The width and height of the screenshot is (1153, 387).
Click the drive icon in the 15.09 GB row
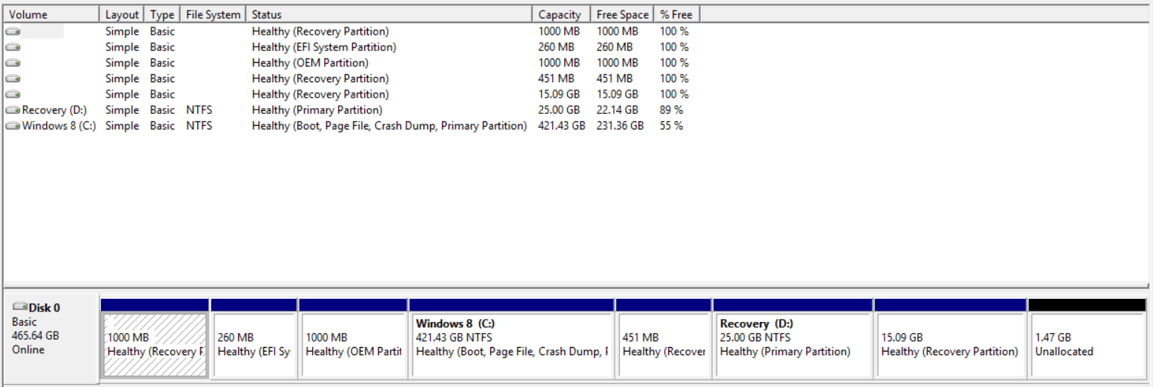(x=13, y=95)
